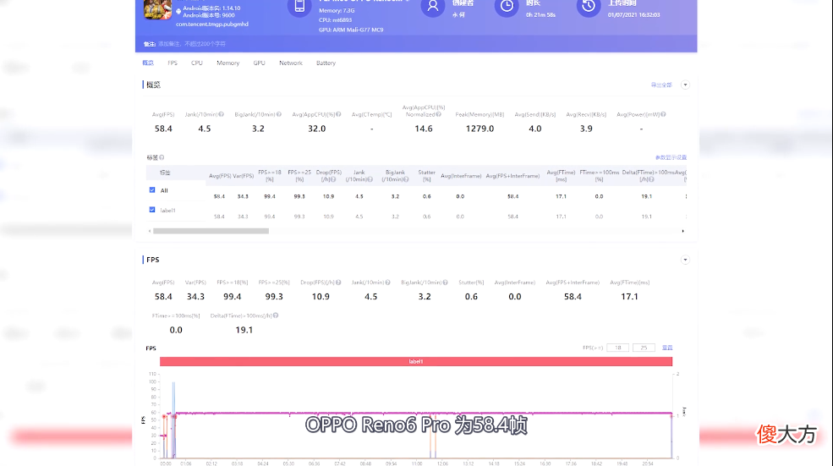Click the 添加备注 note input field
Image resolution: width=833 pixels, height=466 pixels.
tap(192, 44)
